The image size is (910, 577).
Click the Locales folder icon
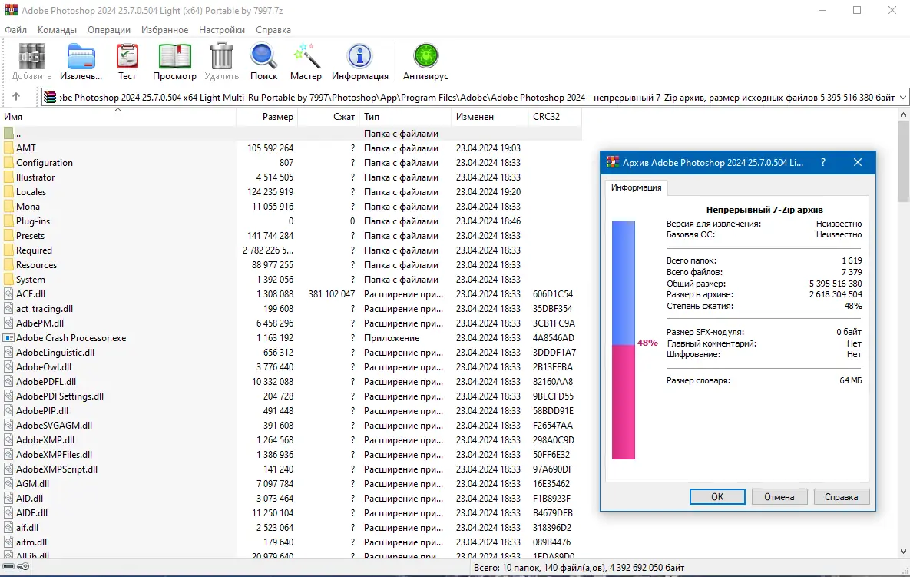click(8, 191)
